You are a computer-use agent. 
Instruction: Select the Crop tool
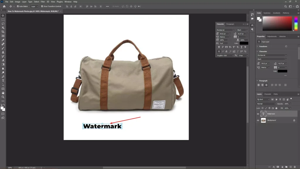[3, 32]
